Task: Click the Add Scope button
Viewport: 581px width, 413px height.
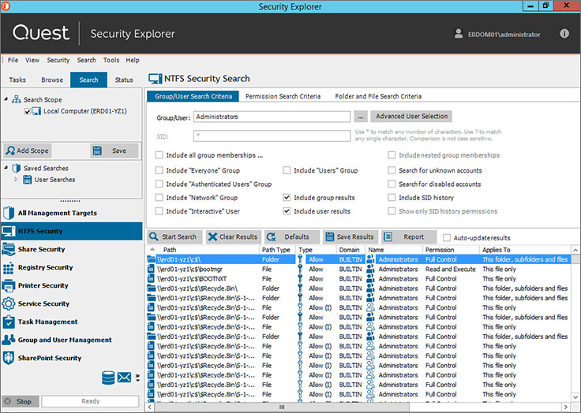Action: coord(28,151)
